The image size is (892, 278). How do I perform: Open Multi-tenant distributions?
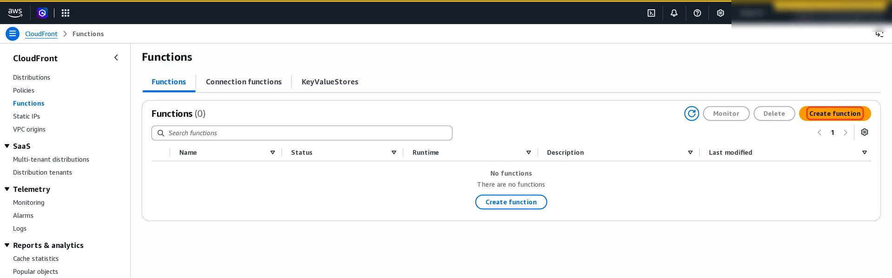[51, 159]
